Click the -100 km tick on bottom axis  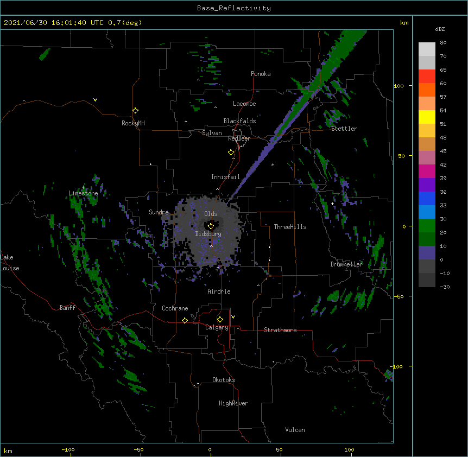68,449
